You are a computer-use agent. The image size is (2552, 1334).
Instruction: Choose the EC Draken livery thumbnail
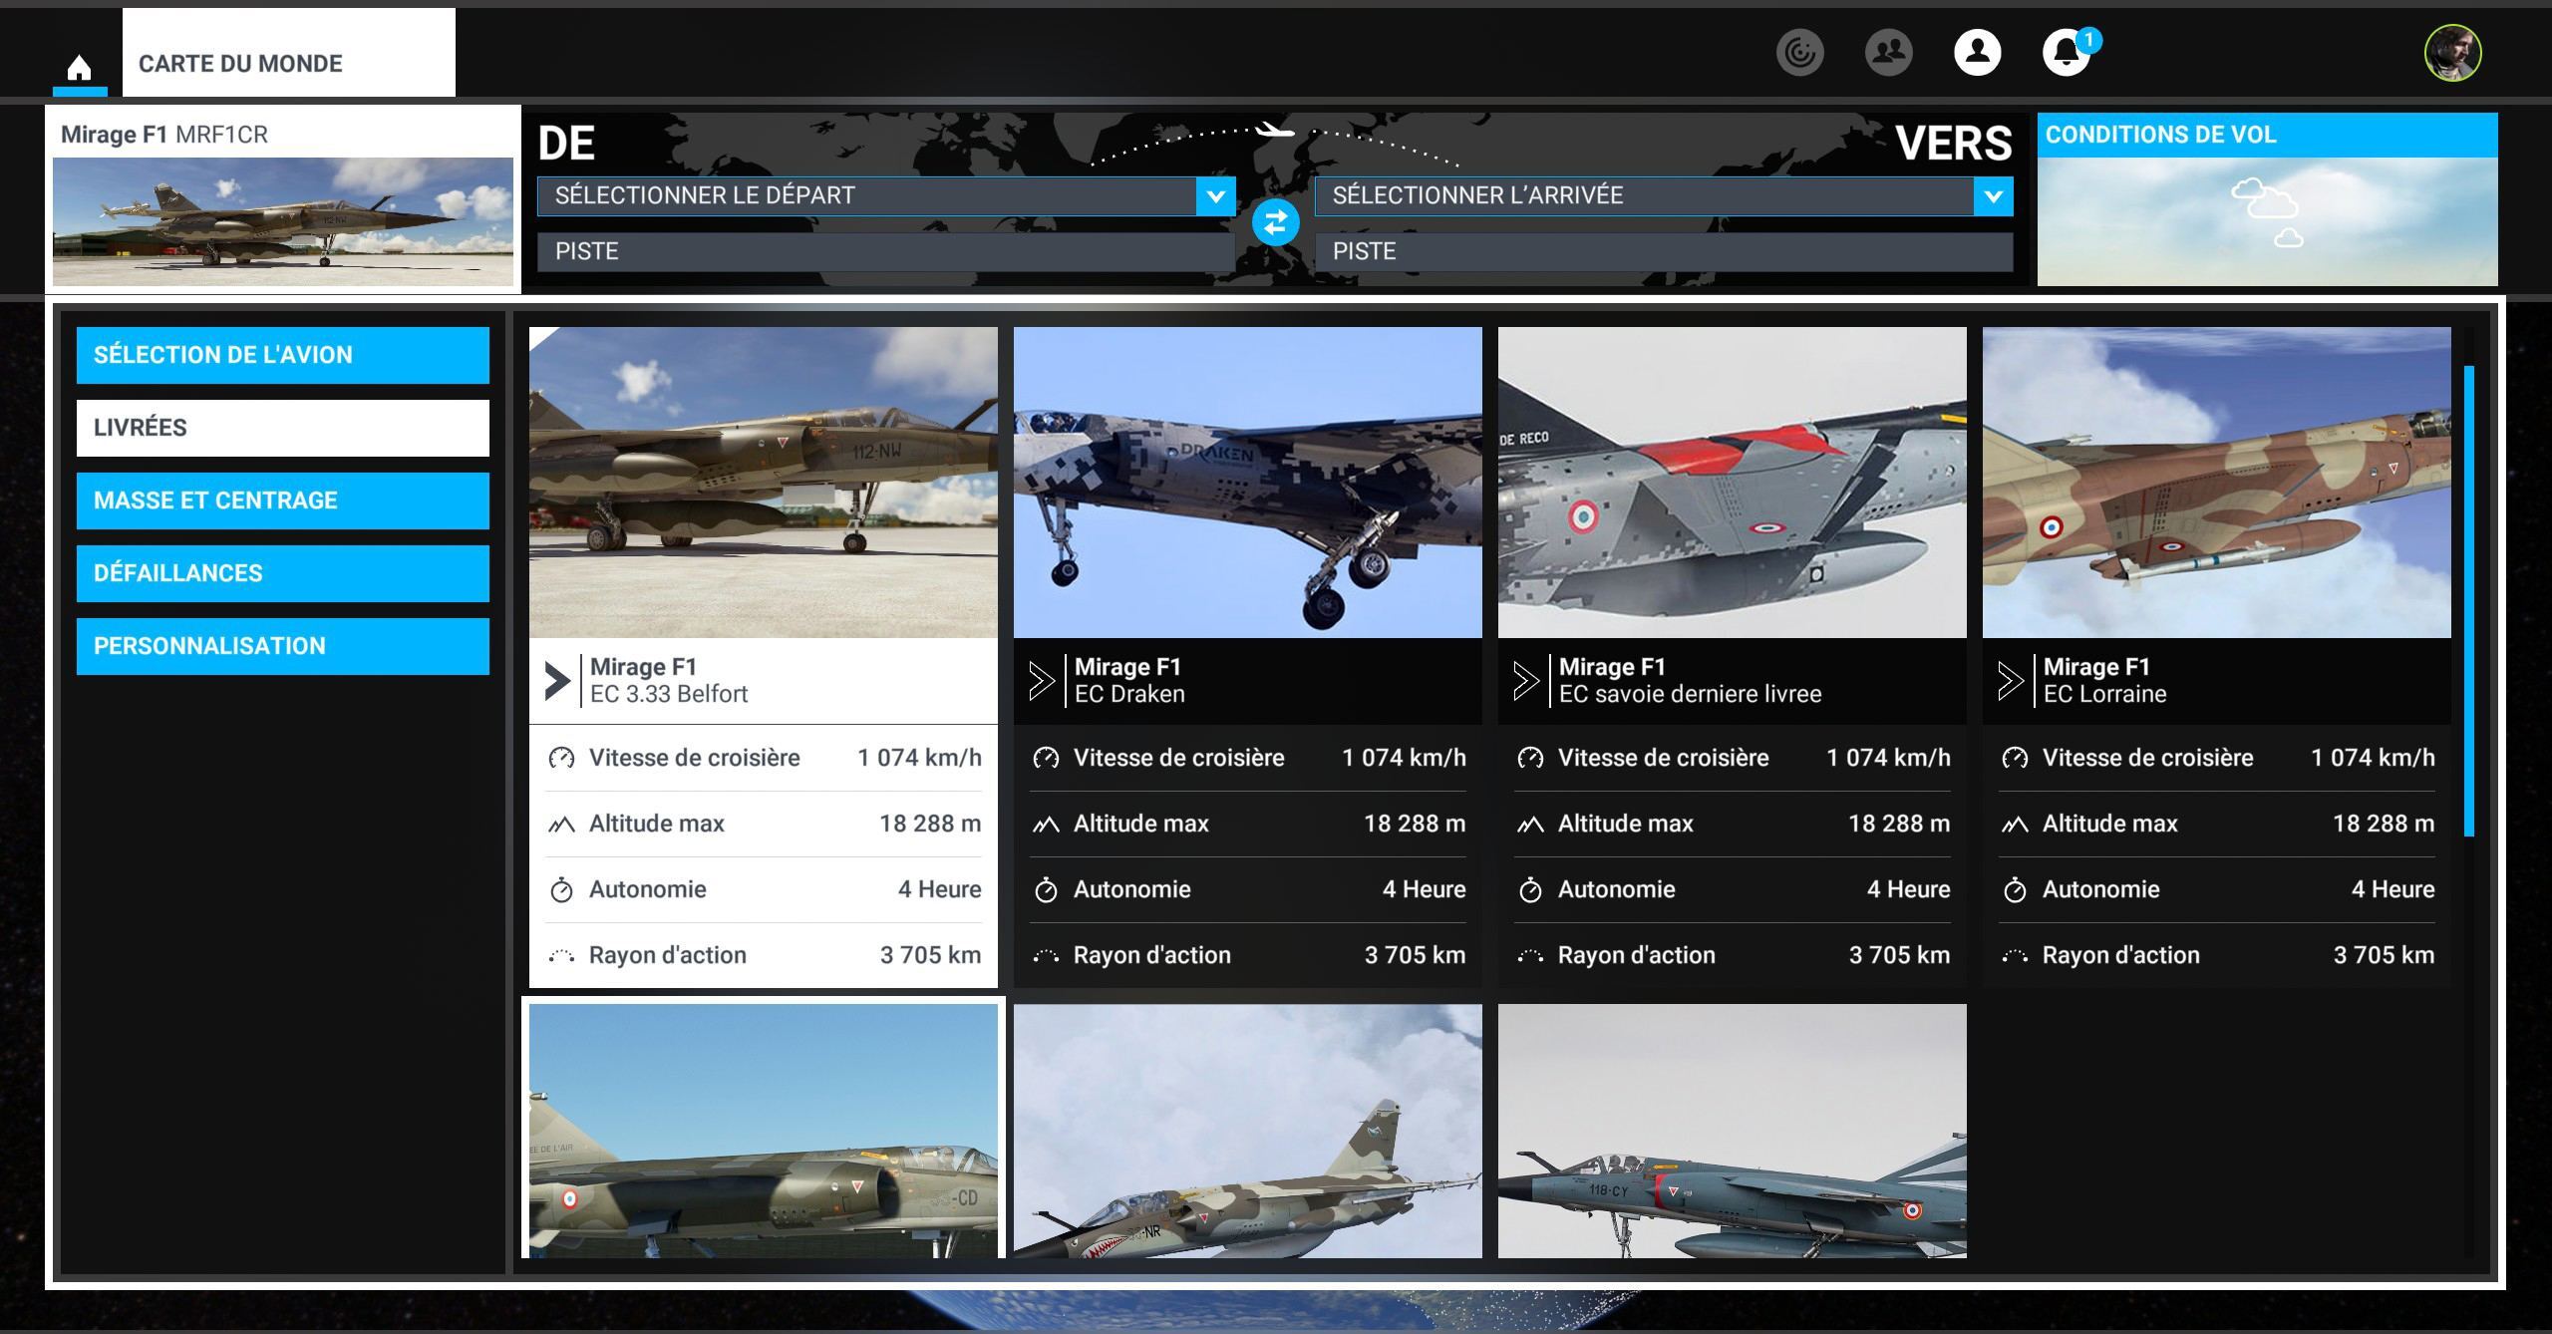(1248, 483)
